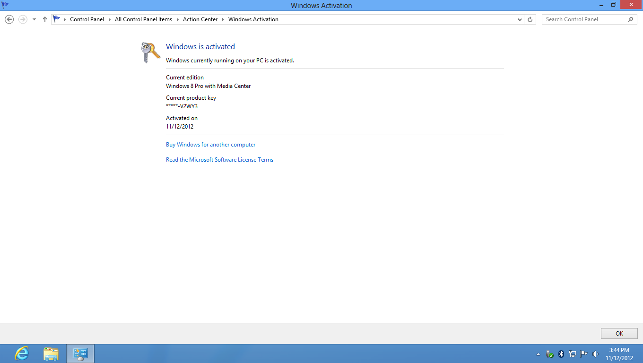
Task: Click the activation date under 'Activated on'
Action: 180,127
